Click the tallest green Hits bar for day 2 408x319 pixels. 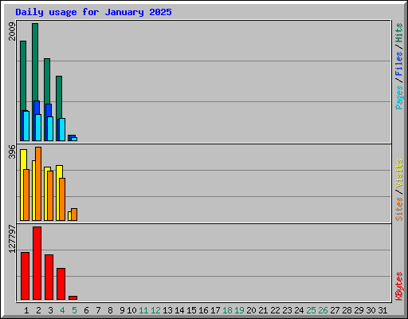point(35,82)
